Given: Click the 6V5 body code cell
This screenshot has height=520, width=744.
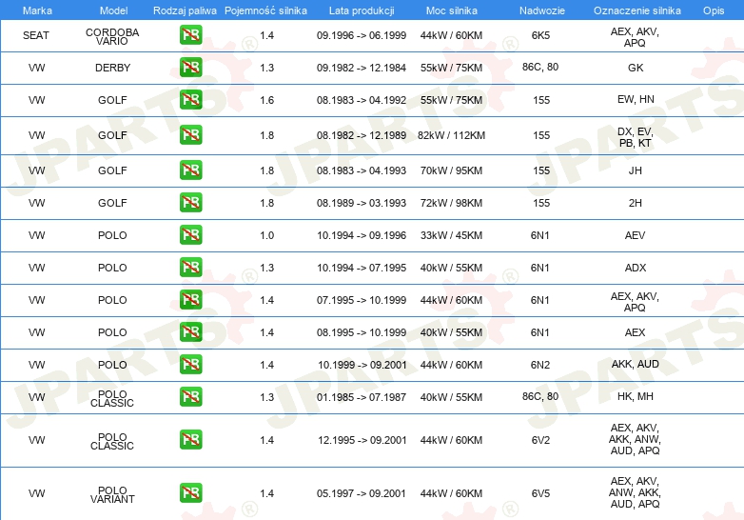Looking at the screenshot, I should 540,493.
